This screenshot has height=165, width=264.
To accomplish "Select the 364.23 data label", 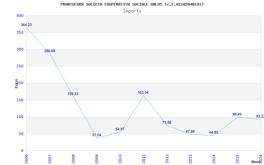I will [26, 25].
